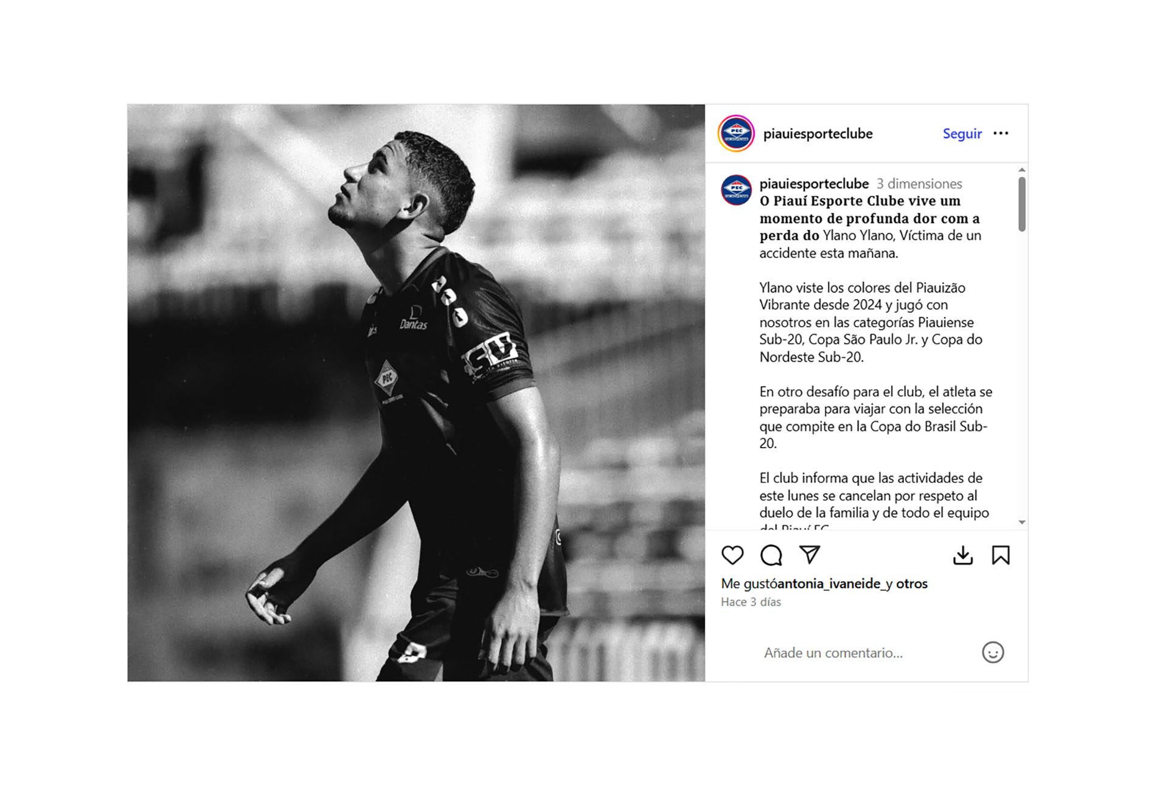Download the post with the download icon
Image resolution: width=1168 pixels, height=796 pixels.
click(963, 555)
